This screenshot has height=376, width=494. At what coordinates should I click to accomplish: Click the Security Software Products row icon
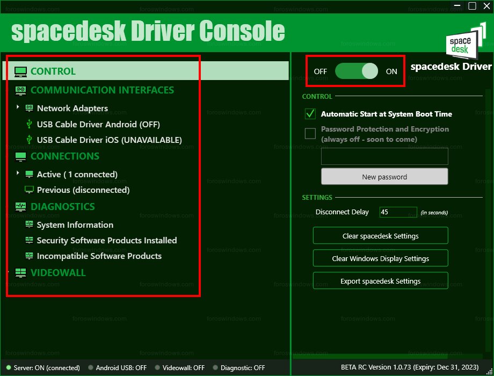click(29, 240)
